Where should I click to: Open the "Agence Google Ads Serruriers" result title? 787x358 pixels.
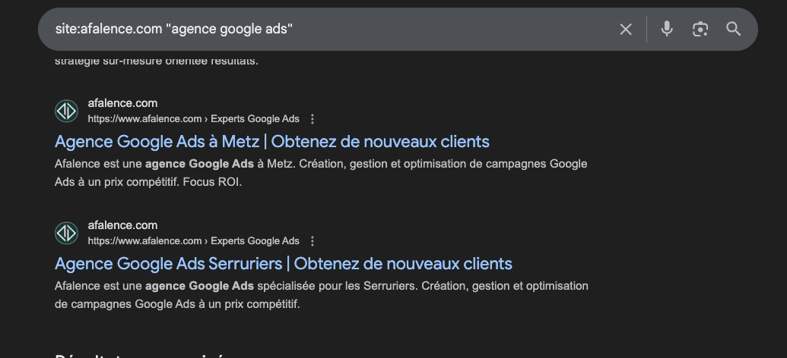point(284,264)
